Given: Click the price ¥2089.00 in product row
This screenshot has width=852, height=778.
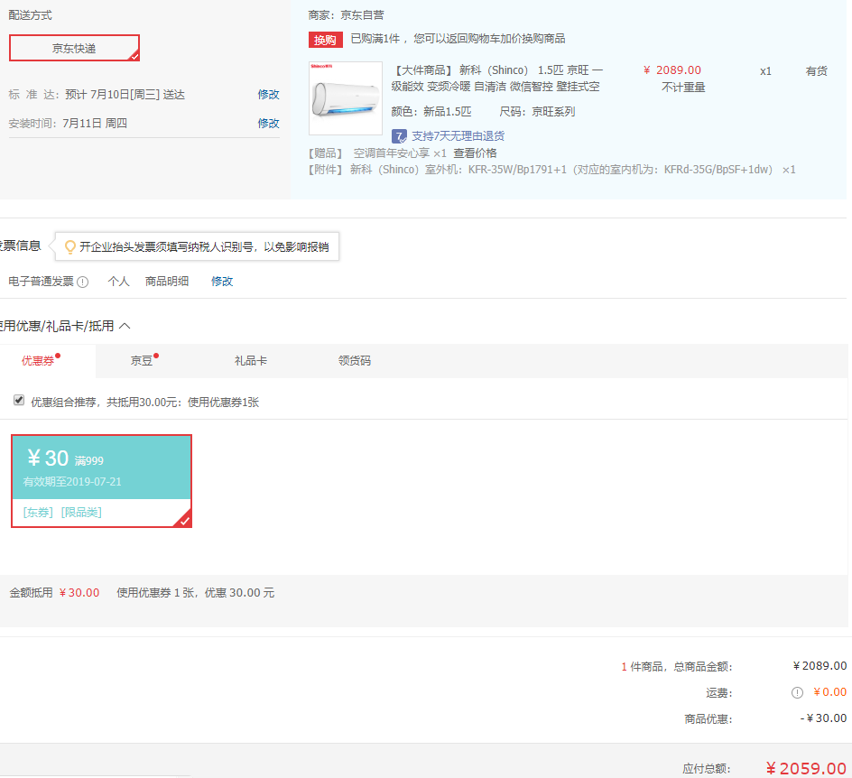Looking at the screenshot, I should pos(672,70).
